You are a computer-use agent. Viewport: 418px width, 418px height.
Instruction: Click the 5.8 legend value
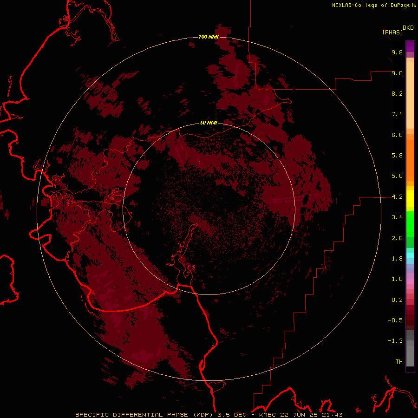click(397, 156)
